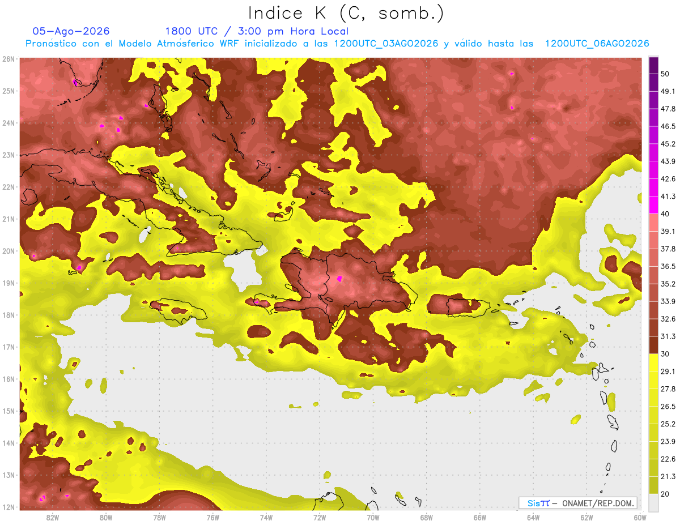Screen dimensions: 680x525
Task: Click the colorbar label "46.5"
Action: tap(668, 126)
